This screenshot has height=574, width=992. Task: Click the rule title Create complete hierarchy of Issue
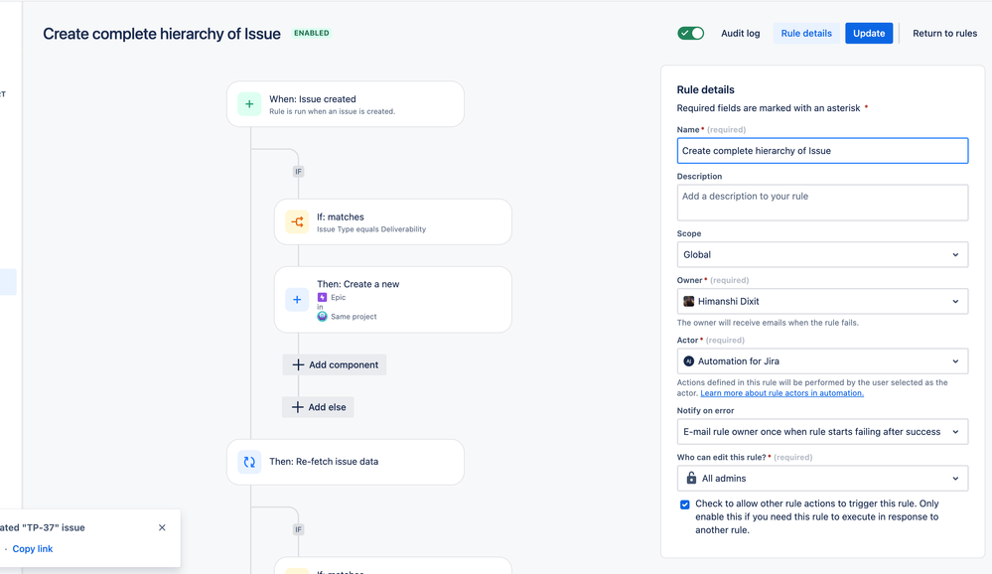click(x=162, y=34)
